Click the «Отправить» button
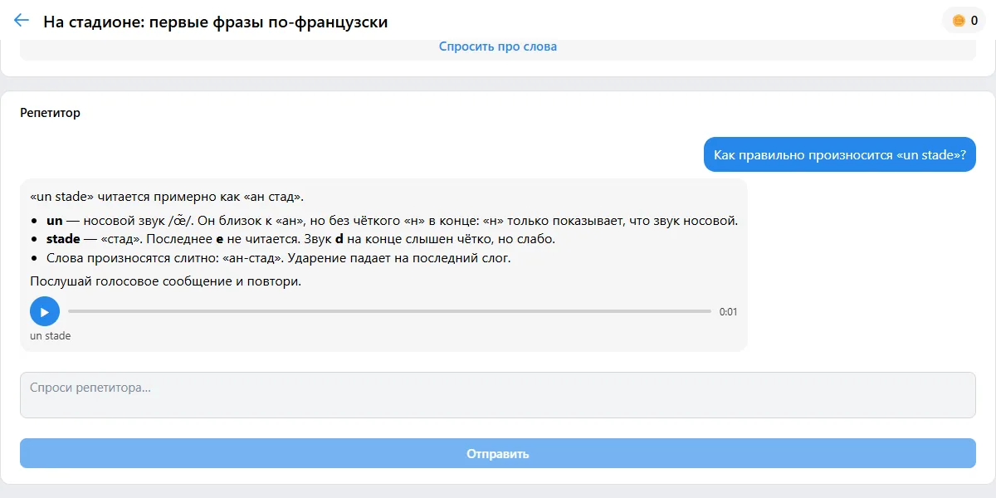The width and height of the screenshot is (996, 498). 498,454
